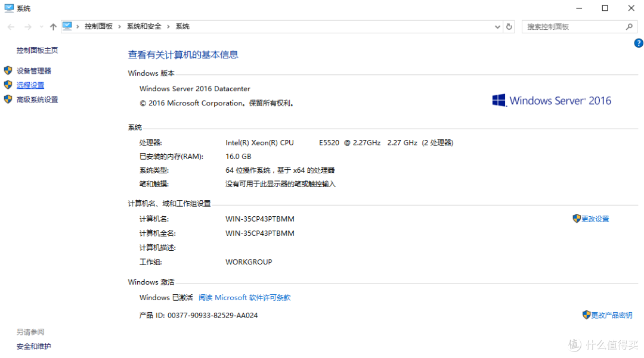
Task: Open 安全和维护 link at bottom left
Action: click(x=33, y=346)
